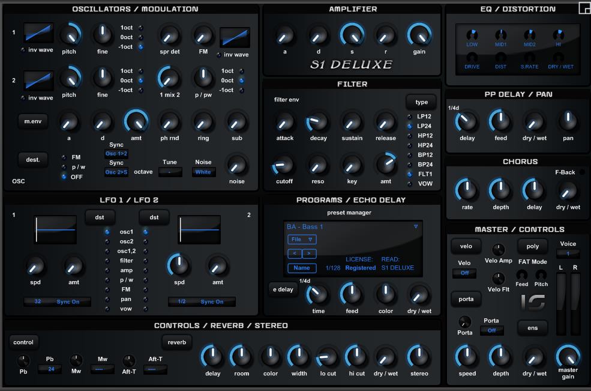Viewport: 591px width, 391px height.
Task: Click the EQ MID1 knob
Action: [500, 35]
